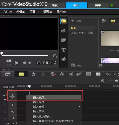This screenshot has height=125, width=119.
Task: Click the timeline playhead marker
Action: [29, 86]
